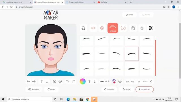Click the address bar avatarmaker.com
The height and width of the screenshot is (102, 181).
[26, 7]
